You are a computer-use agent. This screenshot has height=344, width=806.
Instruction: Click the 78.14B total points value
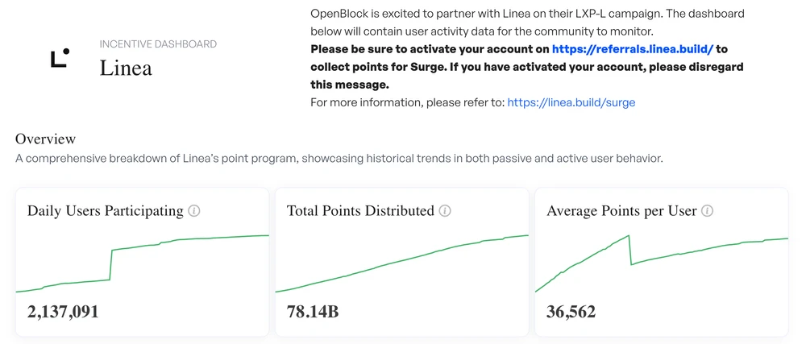[x=313, y=311]
